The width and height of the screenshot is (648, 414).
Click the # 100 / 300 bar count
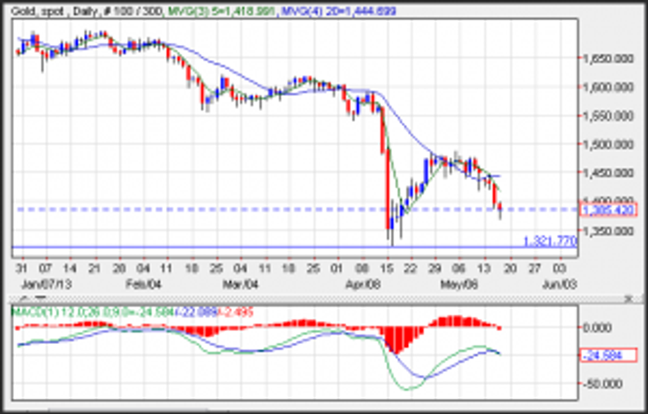[x=130, y=11]
